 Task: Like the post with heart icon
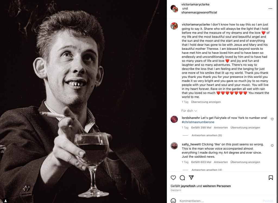(173, 178)
